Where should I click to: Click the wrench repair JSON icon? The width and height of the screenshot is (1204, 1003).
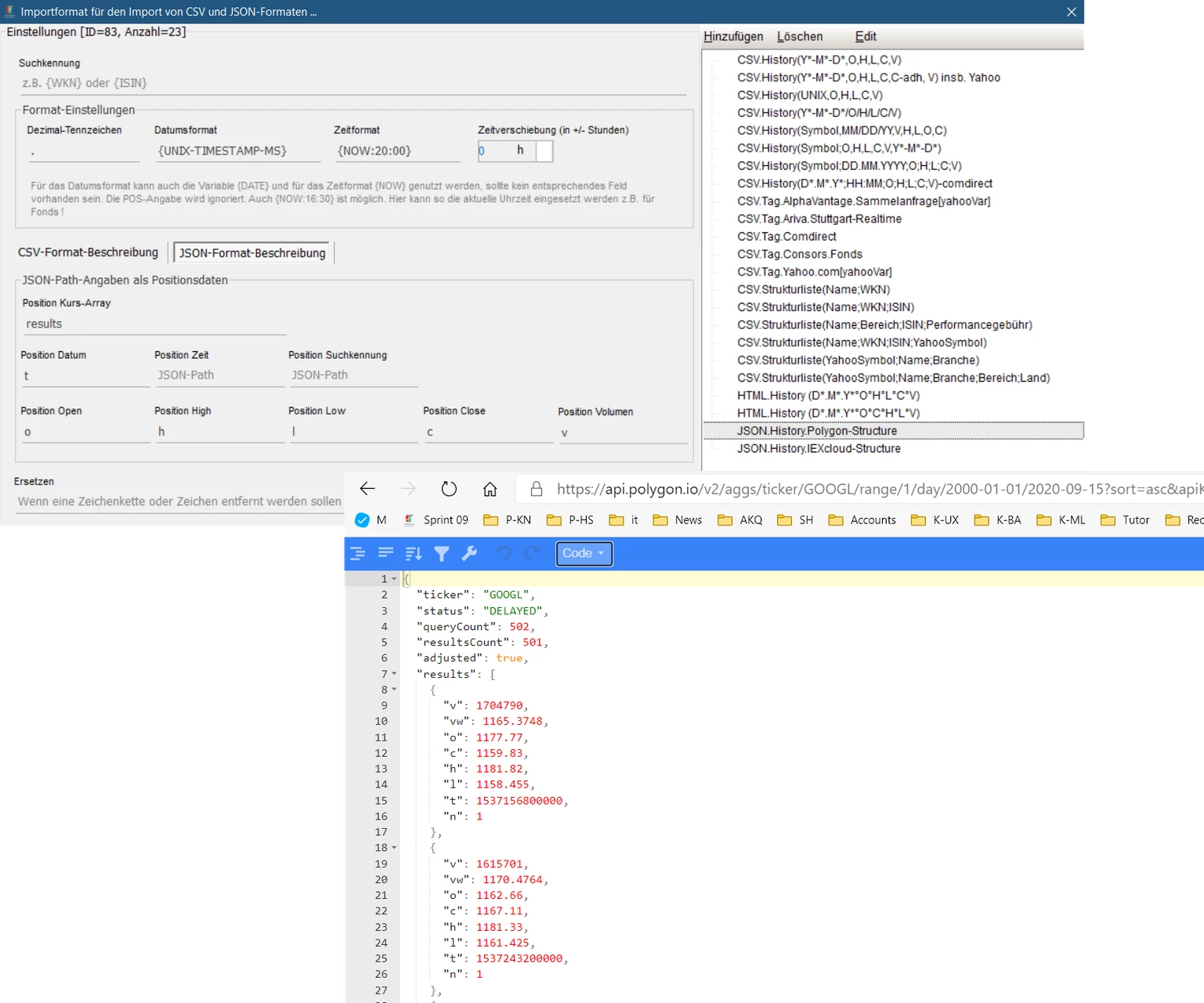pos(470,553)
